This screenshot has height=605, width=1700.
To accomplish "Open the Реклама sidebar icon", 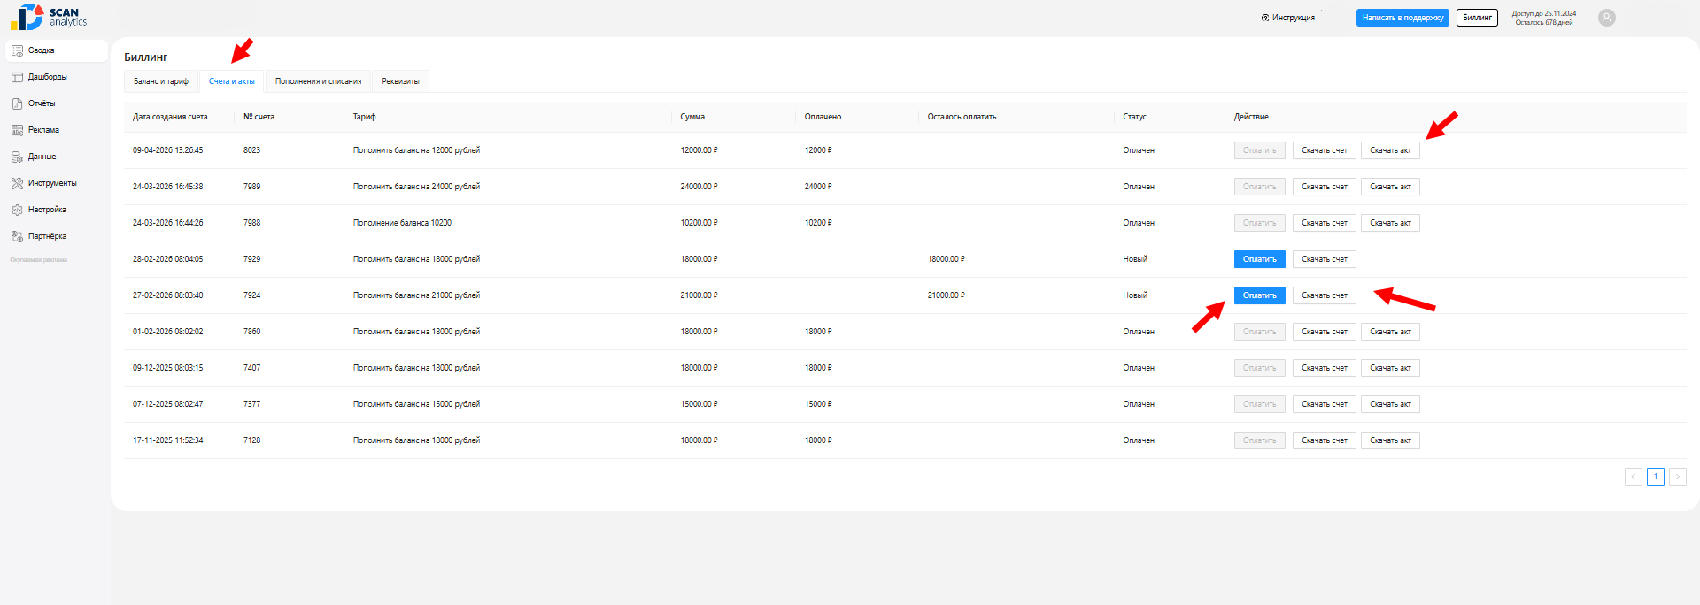I will click(17, 130).
